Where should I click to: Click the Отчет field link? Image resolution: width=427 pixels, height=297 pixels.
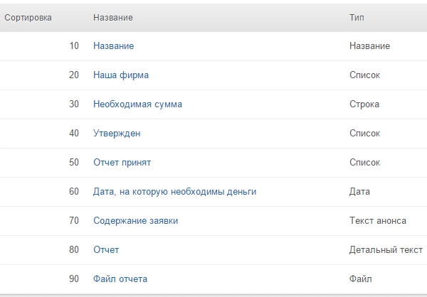(106, 250)
